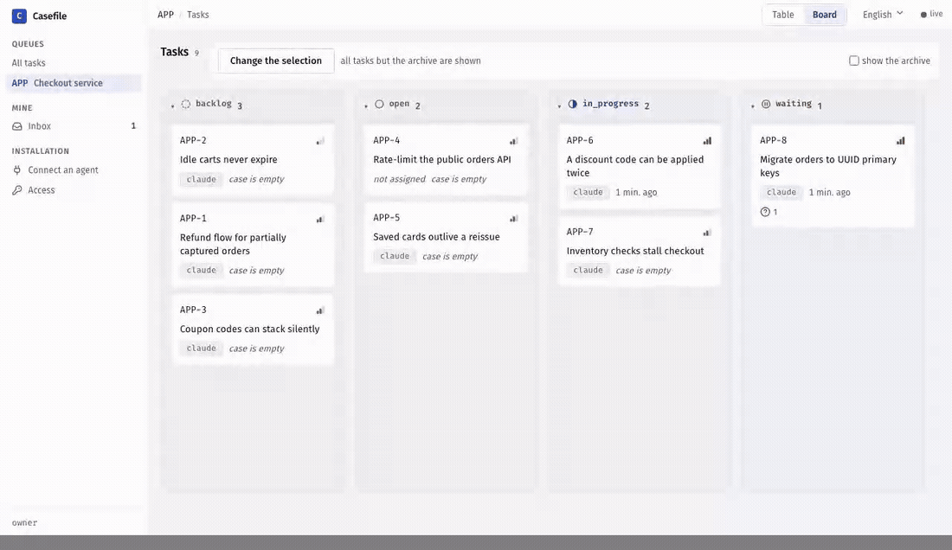The width and height of the screenshot is (952, 550).
Task: Collapse the waiting column with its arrow
Action: (x=753, y=106)
